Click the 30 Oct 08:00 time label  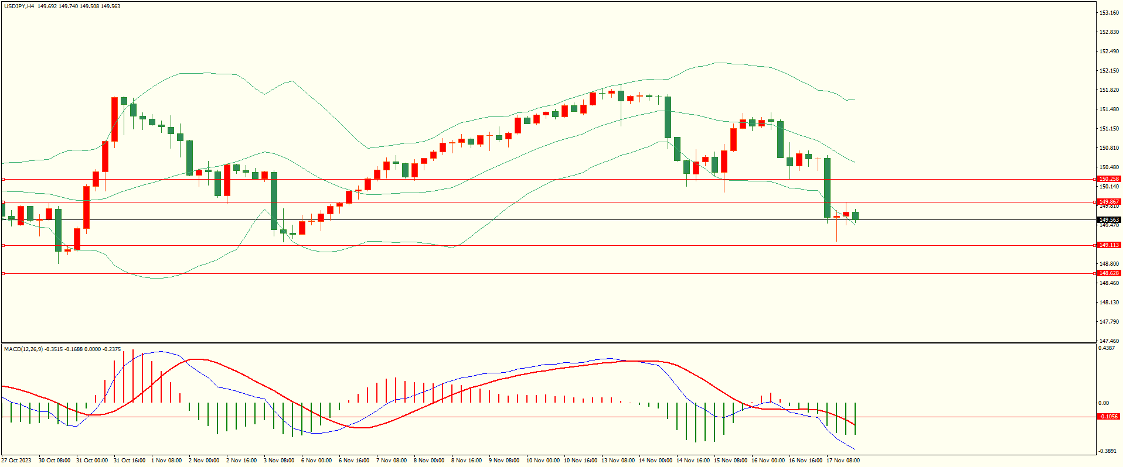click(55, 461)
